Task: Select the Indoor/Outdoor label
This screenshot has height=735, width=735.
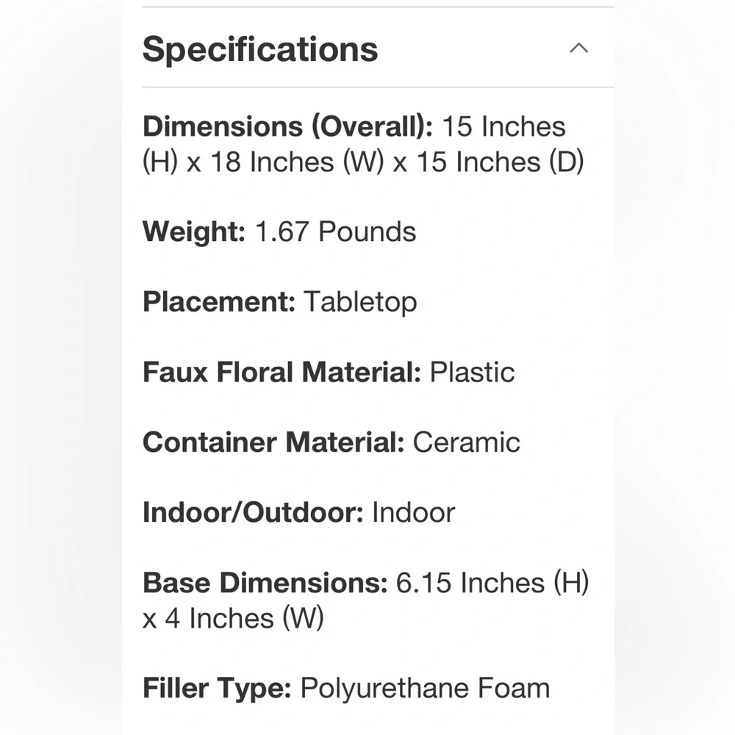Action: pyautogui.click(x=253, y=512)
